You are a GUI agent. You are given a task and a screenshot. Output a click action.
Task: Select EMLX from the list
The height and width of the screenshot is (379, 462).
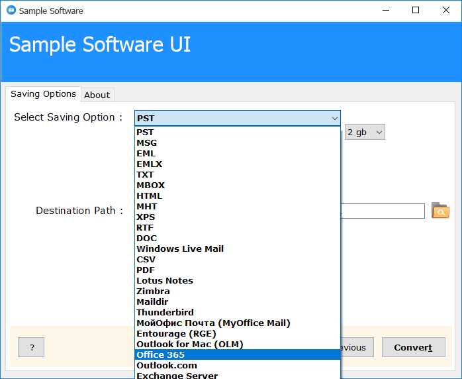tap(238, 164)
